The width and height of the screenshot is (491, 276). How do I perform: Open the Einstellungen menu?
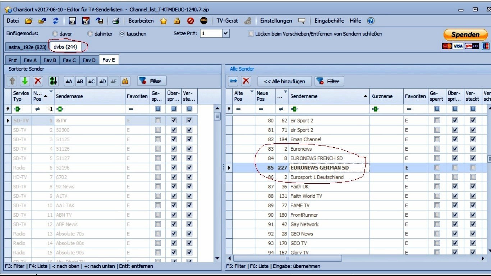click(276, 21)
